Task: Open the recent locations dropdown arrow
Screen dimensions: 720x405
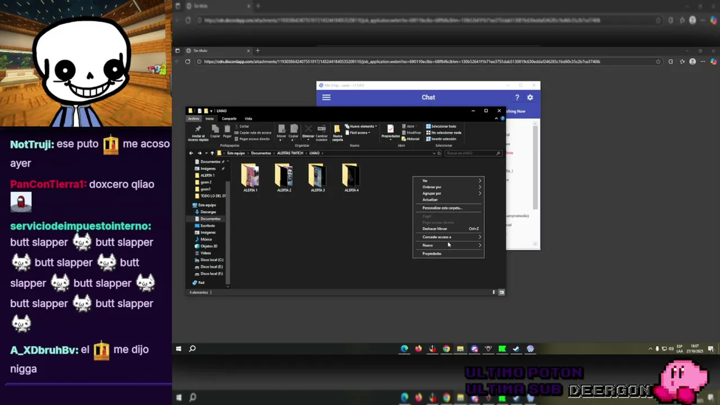Action: click(x=206, y=153)
